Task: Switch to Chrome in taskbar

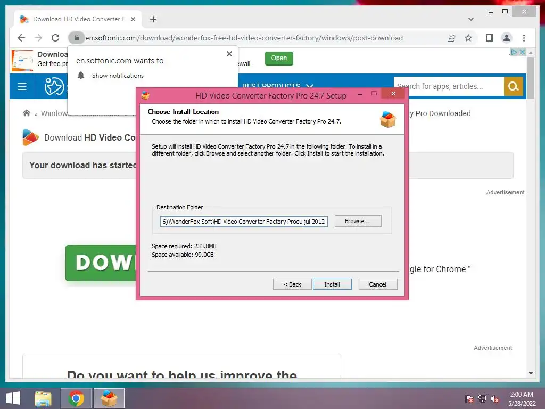Action: (x=76, y=398)
